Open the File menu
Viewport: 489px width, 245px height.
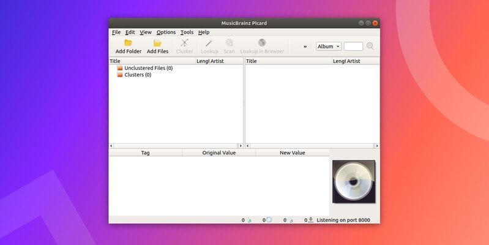pos(116,32)
